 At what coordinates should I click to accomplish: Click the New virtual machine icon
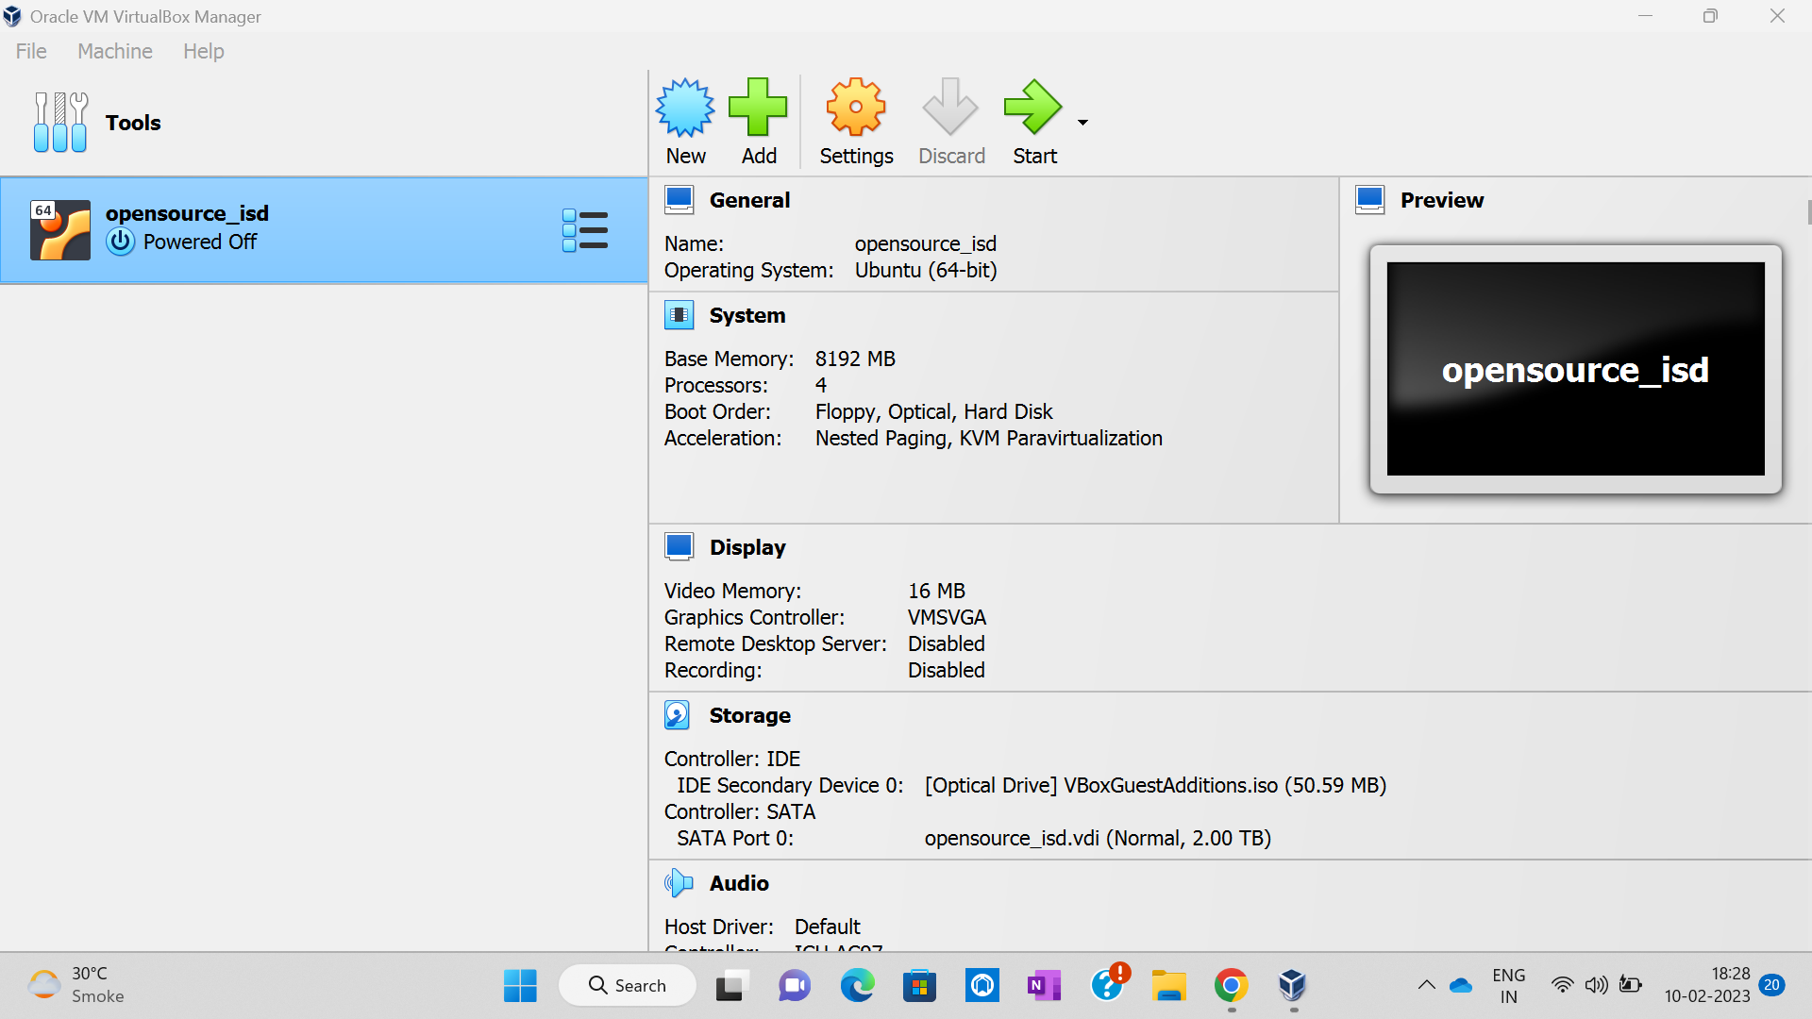click(x=685, y=108)
